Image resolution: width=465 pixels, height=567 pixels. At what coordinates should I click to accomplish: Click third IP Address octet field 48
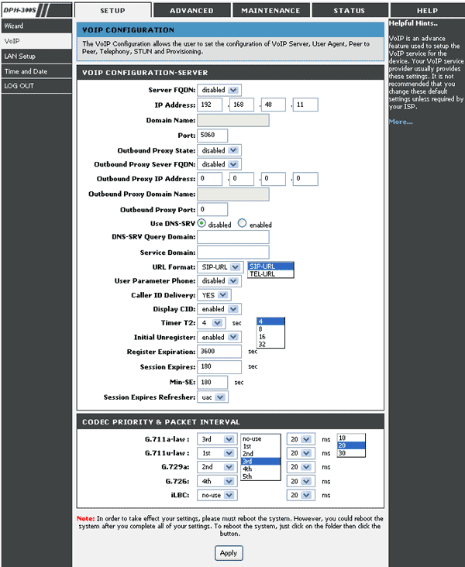point(274,105)
